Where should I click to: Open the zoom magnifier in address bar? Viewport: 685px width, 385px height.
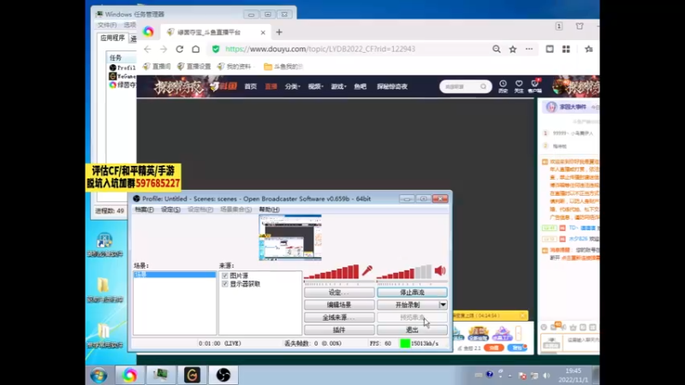(x=497, y=50)
